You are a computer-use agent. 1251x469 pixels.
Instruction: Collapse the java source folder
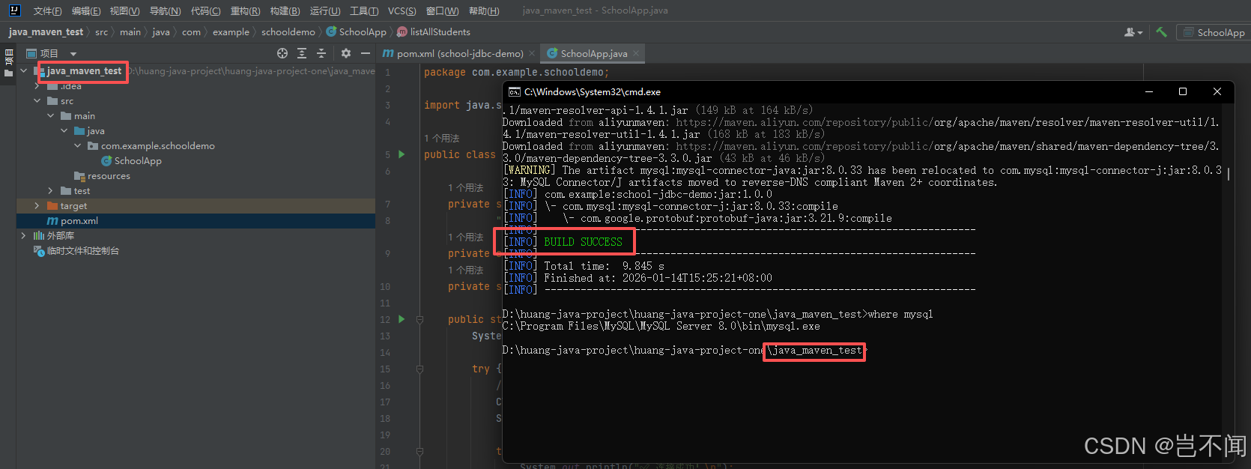click(x=64, y=131)
